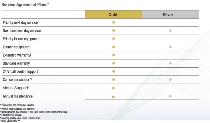Click Gold dot for Next business day service
Viewport: 210px width, 123px height.
click(113, 31)
